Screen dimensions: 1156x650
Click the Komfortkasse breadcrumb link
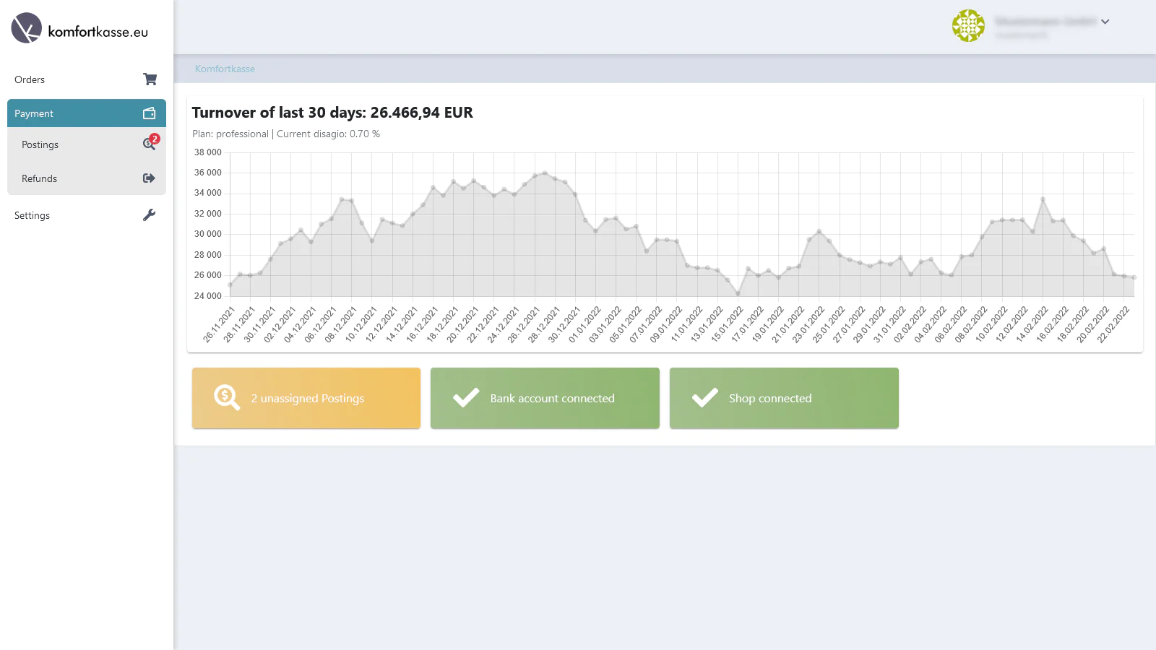point(225,69)
